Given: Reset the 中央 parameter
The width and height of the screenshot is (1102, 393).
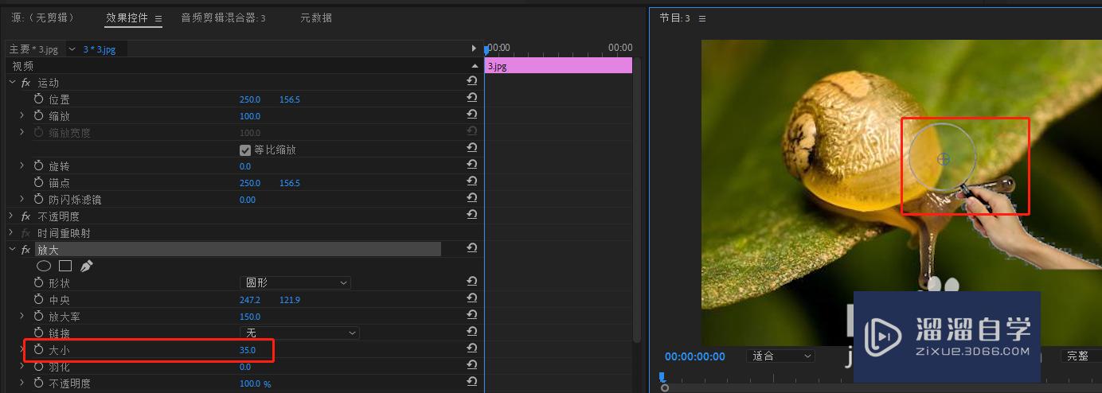Looking at the screenshot, I should [471, 300].
